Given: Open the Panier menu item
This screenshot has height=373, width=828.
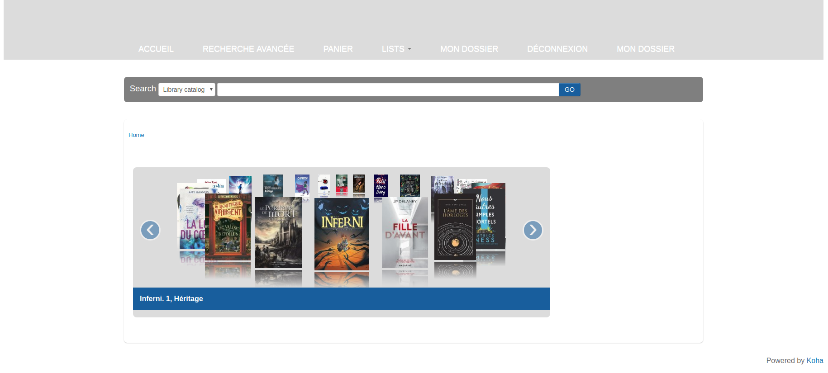Looking at the screenshot, I should pos(338,49).
